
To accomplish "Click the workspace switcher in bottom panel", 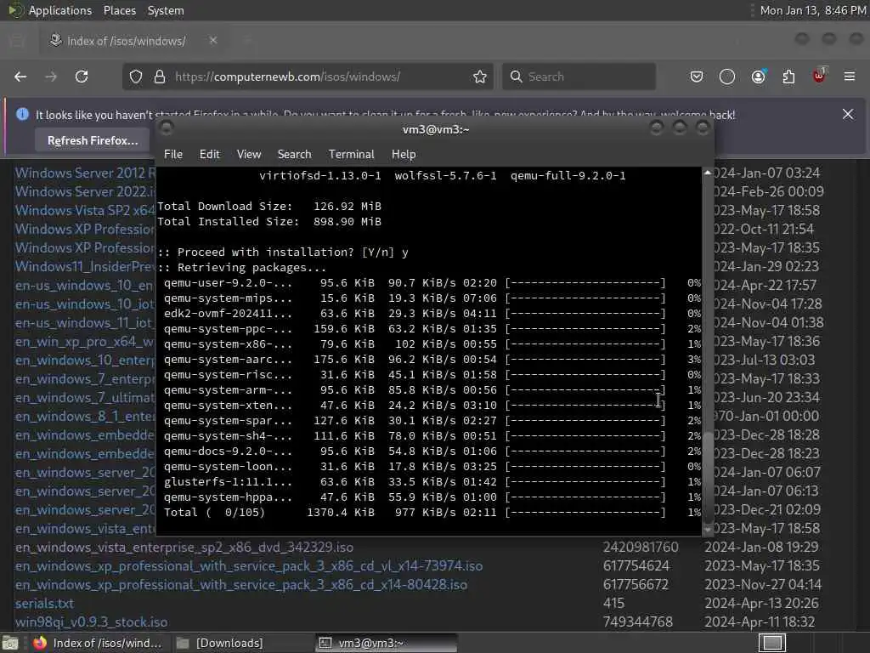I will (x=772, y=643).
